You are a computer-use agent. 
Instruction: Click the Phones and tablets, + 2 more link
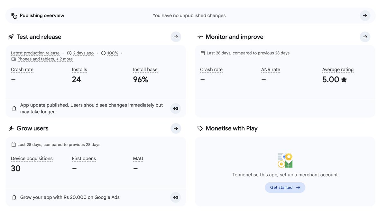[45, 59]
